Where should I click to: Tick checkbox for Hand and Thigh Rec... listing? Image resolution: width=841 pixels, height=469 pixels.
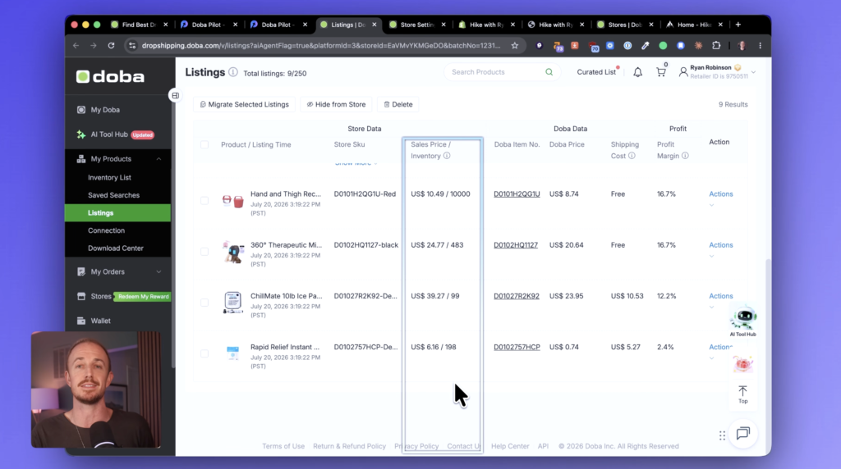205,200
